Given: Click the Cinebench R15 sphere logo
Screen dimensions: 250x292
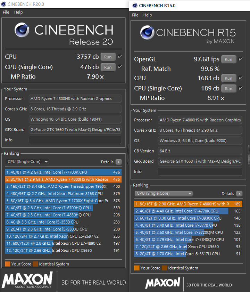Looking at the screenshot, I should coord(147,32).
